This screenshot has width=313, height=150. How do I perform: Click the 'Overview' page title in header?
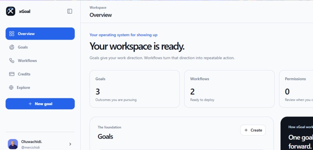[x=101, y=15]
